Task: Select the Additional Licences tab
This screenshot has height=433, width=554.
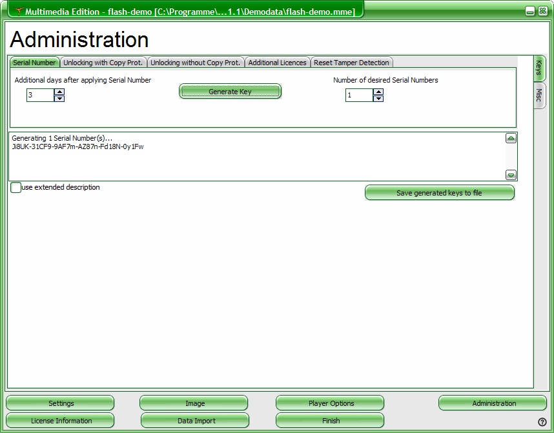Action: pos(277,63)
